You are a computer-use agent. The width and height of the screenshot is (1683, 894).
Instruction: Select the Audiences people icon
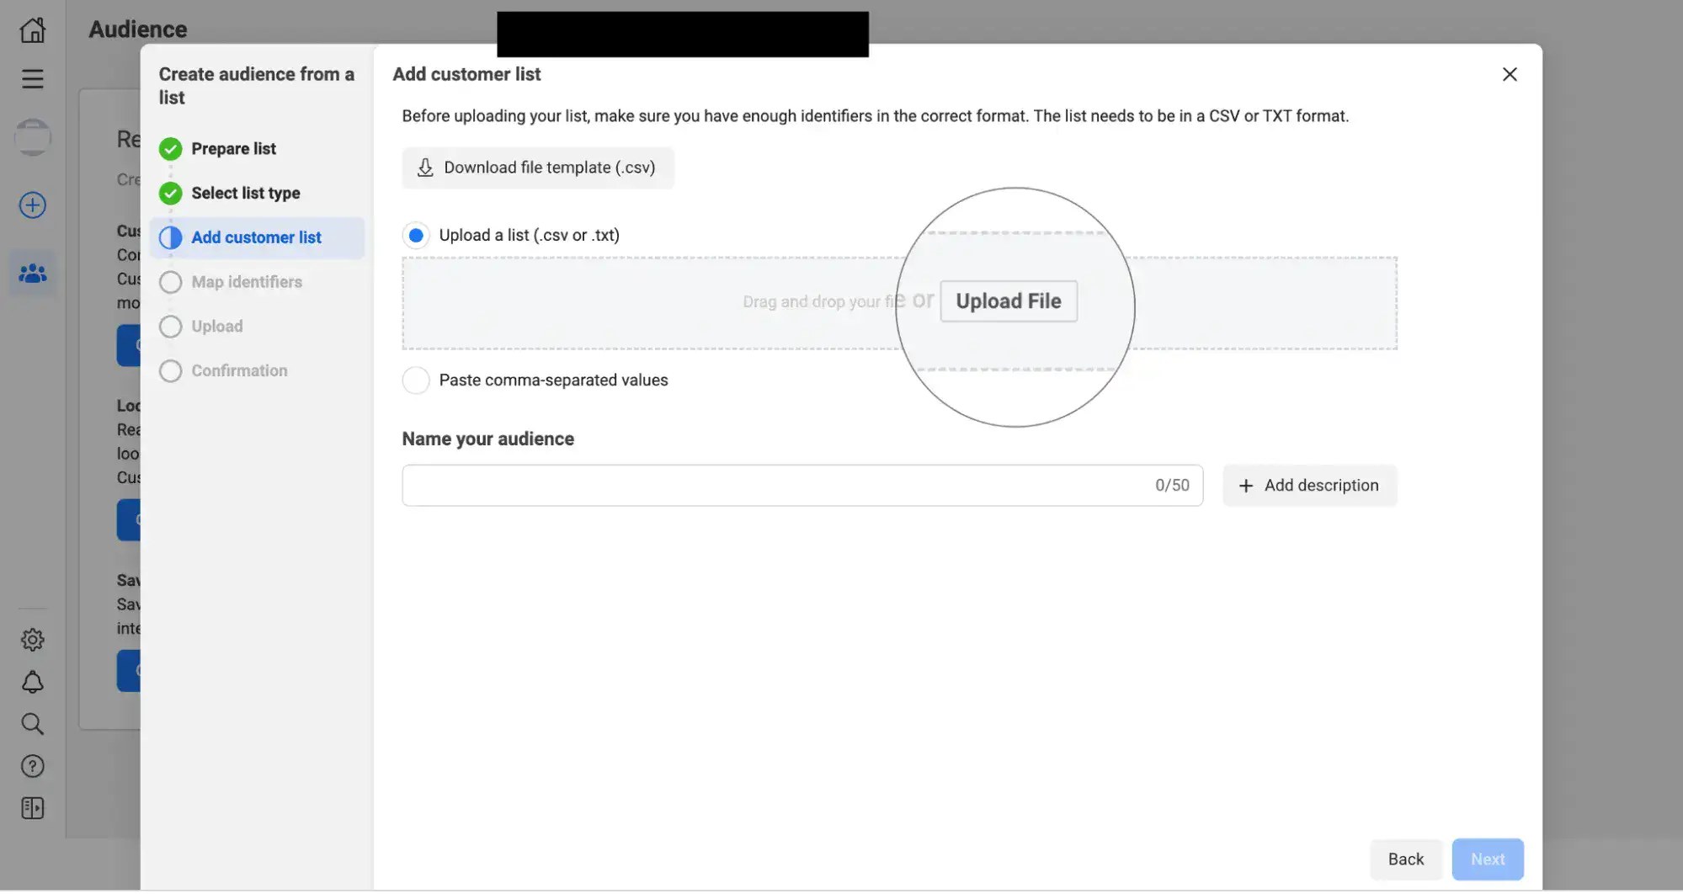coord(32,272)
